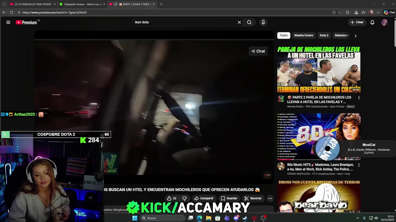Click the Crear create button
The height and width of the screenshot is (222, 396).
tap(357, 22)
